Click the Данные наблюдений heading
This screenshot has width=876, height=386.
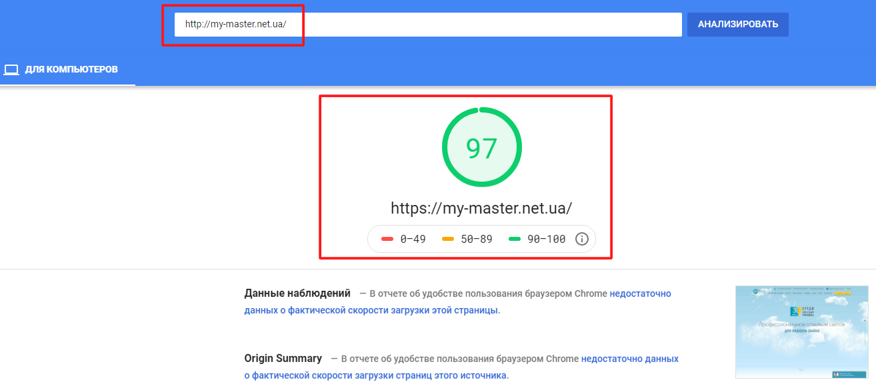point(297,293)
